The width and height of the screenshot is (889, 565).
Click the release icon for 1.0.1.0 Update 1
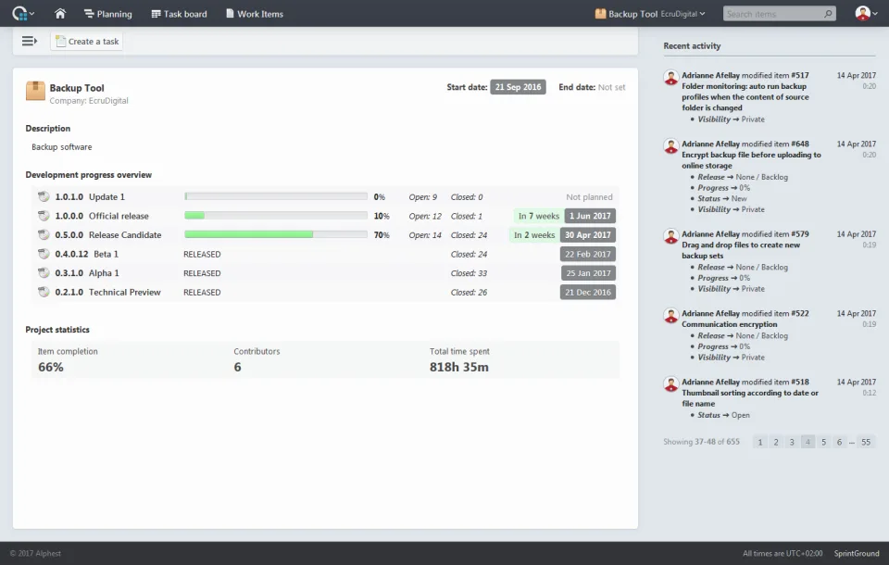click(44, 197)
